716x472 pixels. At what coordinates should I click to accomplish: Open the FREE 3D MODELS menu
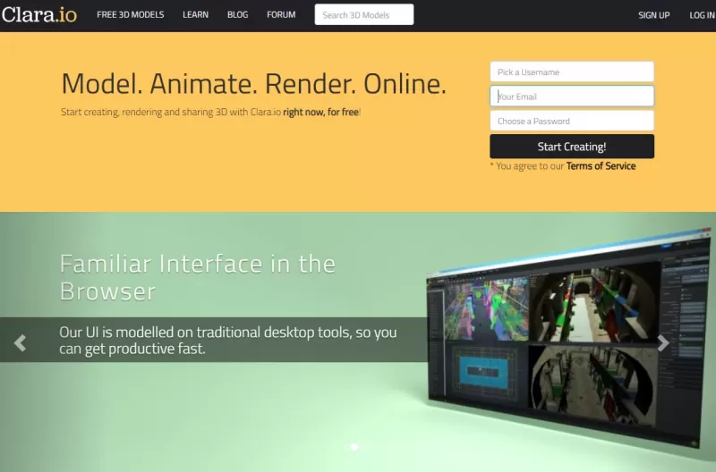pos(131,15)
